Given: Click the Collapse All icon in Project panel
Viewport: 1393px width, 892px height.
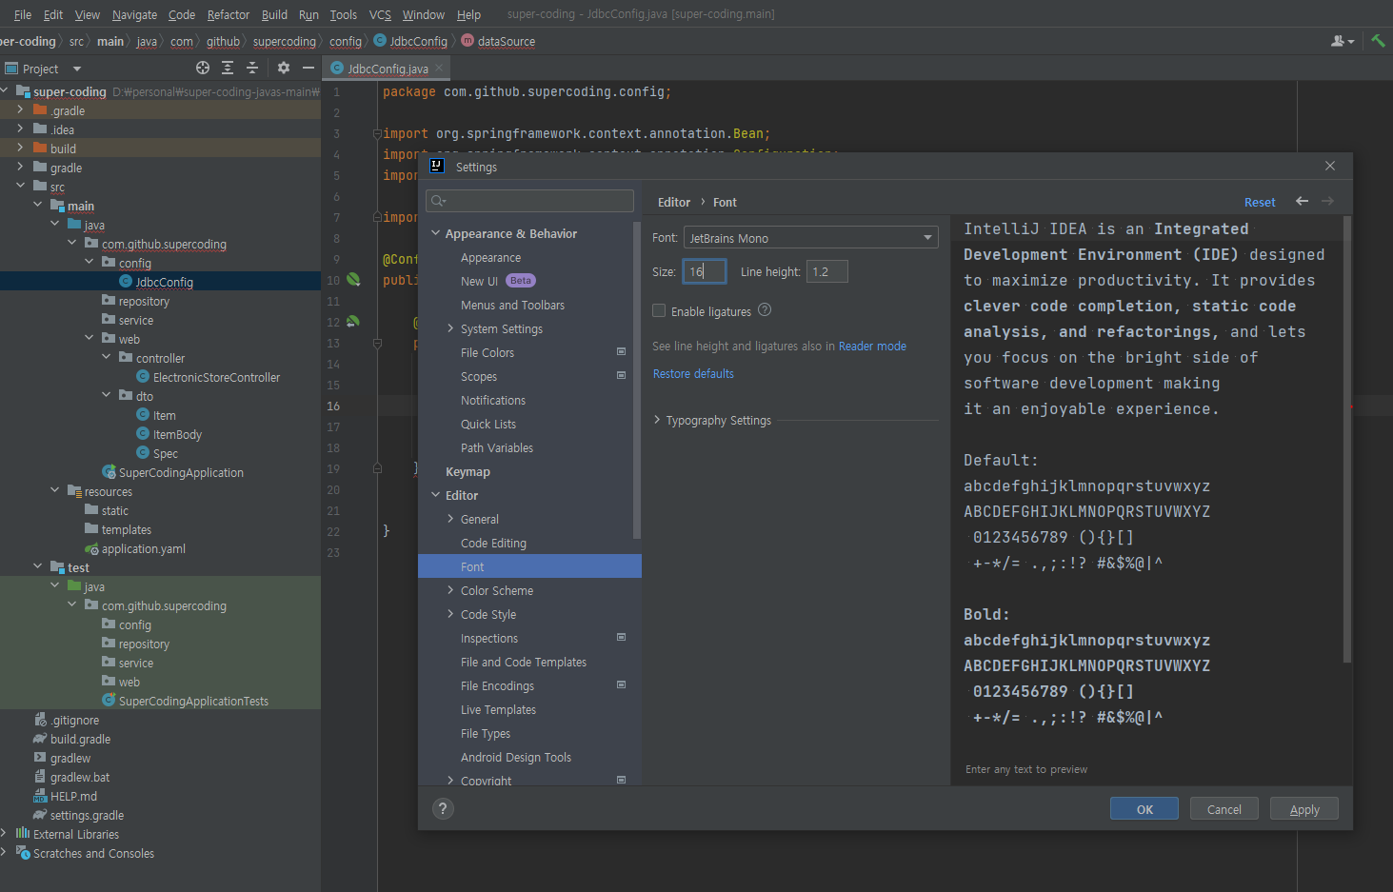Looking at the screenshot, I should pyautogui.click(x=252, y=68).
